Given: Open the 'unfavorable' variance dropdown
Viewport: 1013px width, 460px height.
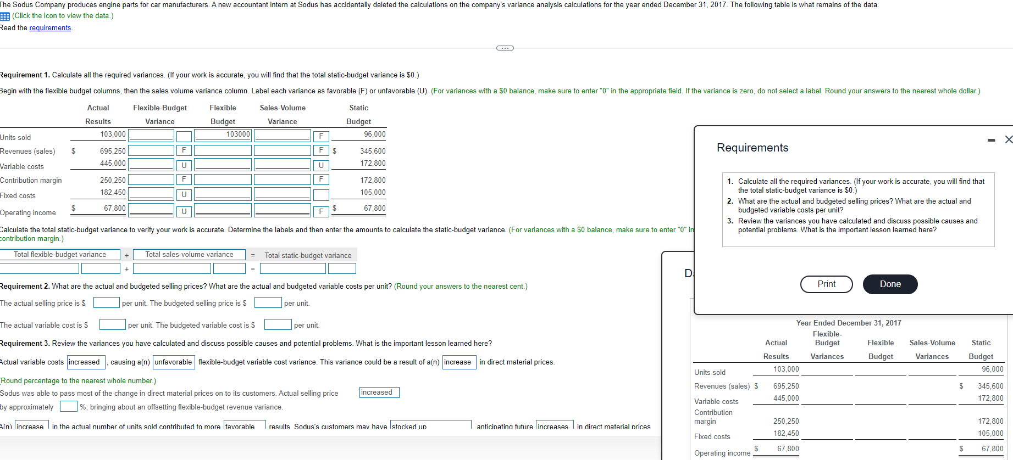Looking at the screenshot, I should pyautogui.click(x=174, y=362).
